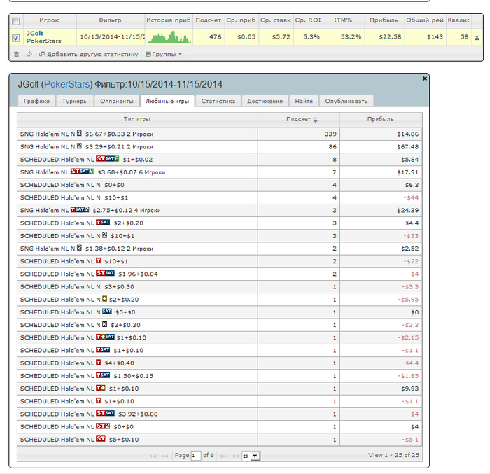This screenshot has width=490, height=474.
Task: Click SAT icon in N $0+$0 satellite row
Action: [x=107, y=312]
